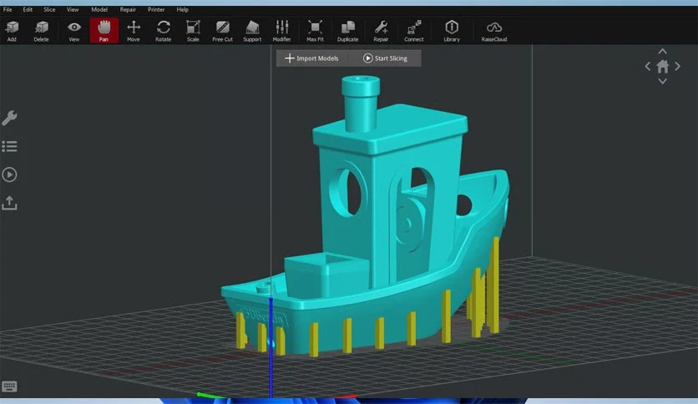Activate the Pan hand tool

pyautogui.click(x=104, y=31)
